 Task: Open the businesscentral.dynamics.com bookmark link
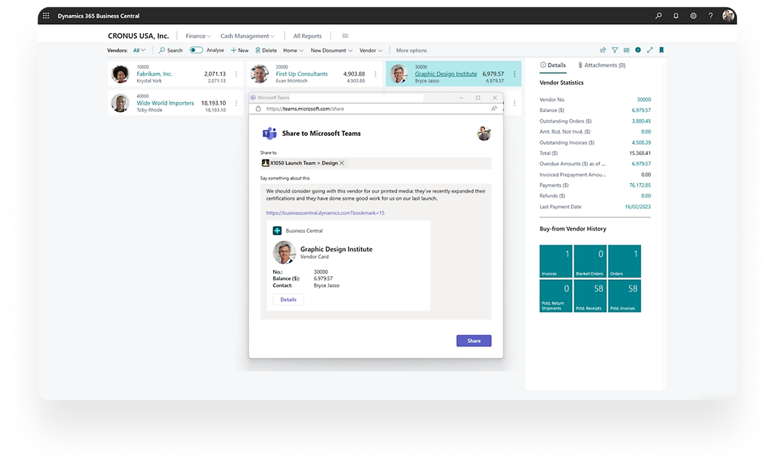(325, 213)
